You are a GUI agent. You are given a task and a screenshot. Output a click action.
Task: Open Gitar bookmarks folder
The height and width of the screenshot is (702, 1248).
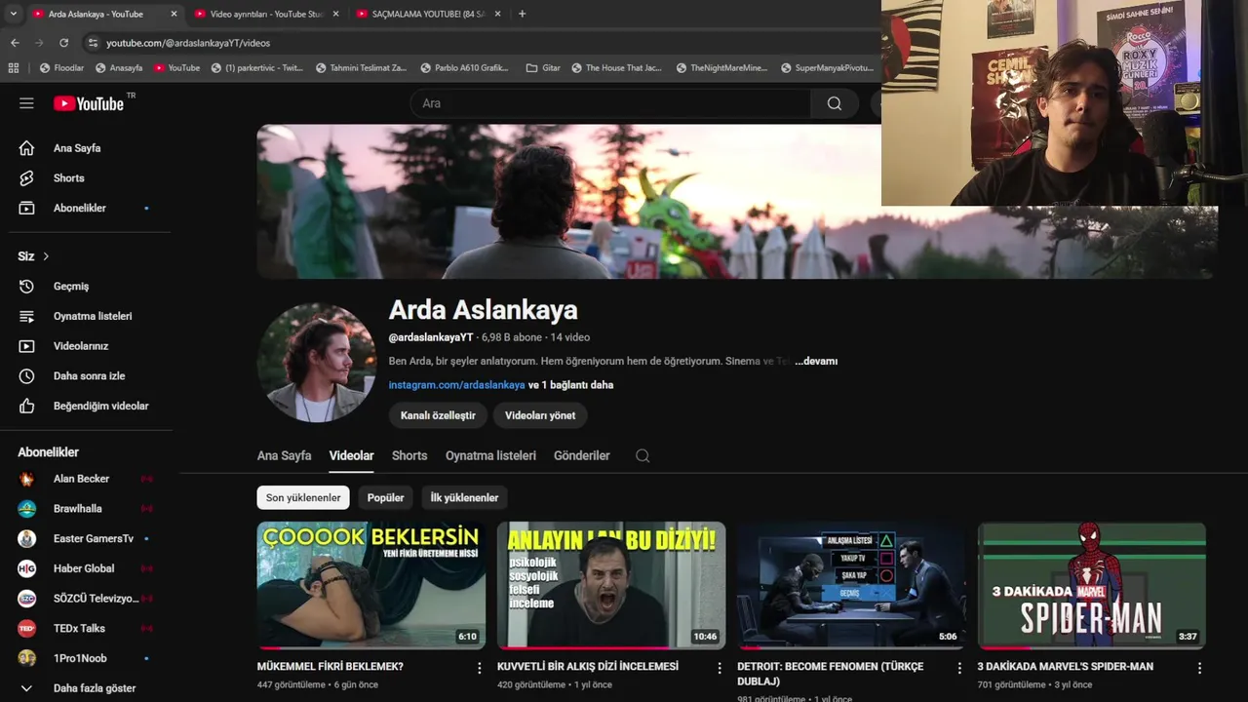point(543,68)
